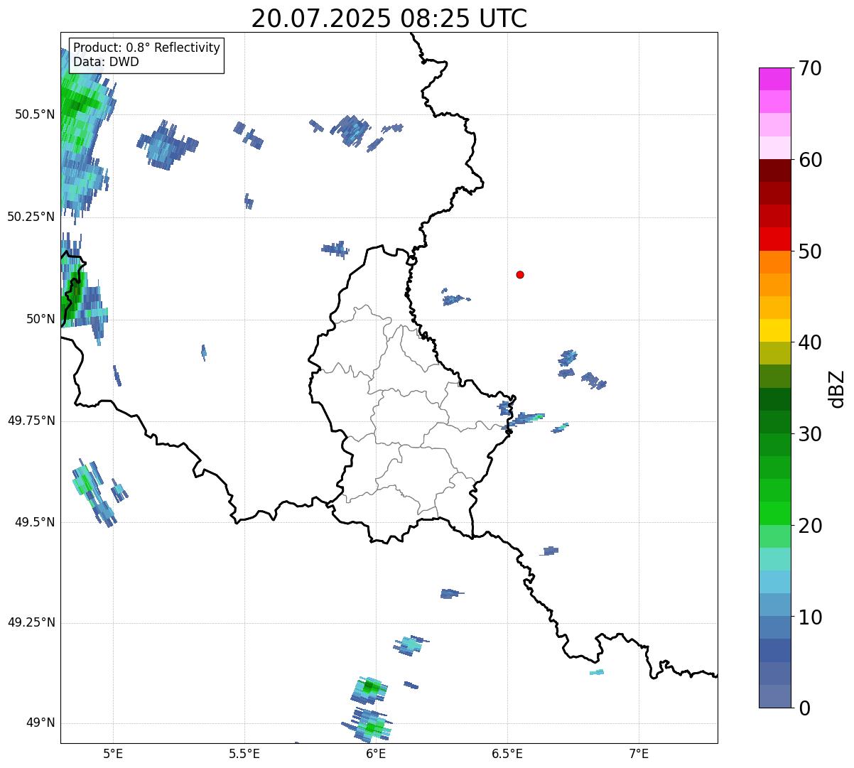Image resolution: width=854 pixels, height=768 pixels.
Task: Click the "6°E" longitude label
Action: pos(376,753)
